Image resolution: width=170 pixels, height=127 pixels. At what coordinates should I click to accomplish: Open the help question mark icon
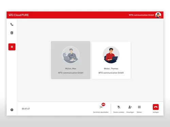[x=12, y=110]
